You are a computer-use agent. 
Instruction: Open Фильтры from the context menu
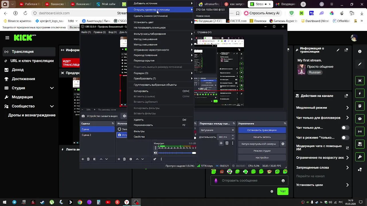pyautogui.click(x=161, y=131)
